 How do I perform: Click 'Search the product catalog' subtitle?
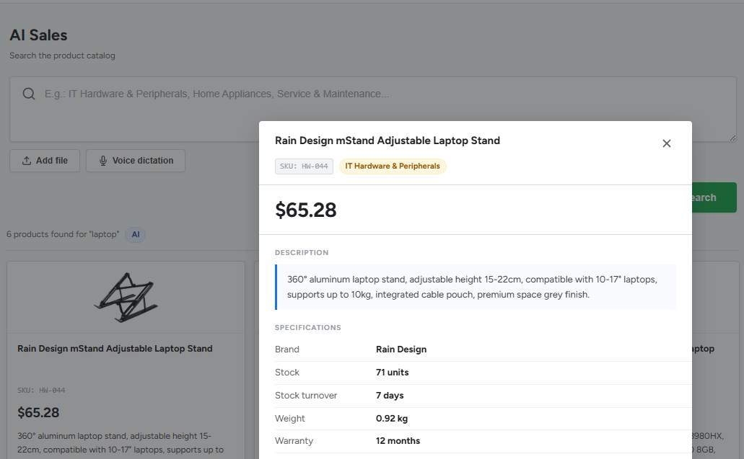pos(62,55)
